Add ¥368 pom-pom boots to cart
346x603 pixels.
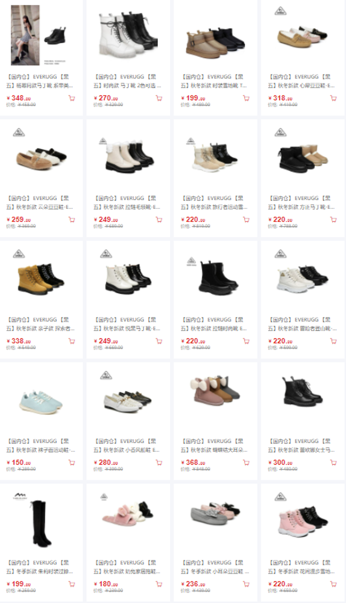pos(246,462)
